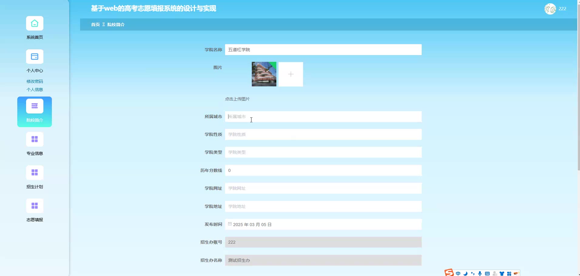The width and height of the screenshot is (580, 276).
Task: Switch the IME Chinese/English 中 mode
Action: 458,274
